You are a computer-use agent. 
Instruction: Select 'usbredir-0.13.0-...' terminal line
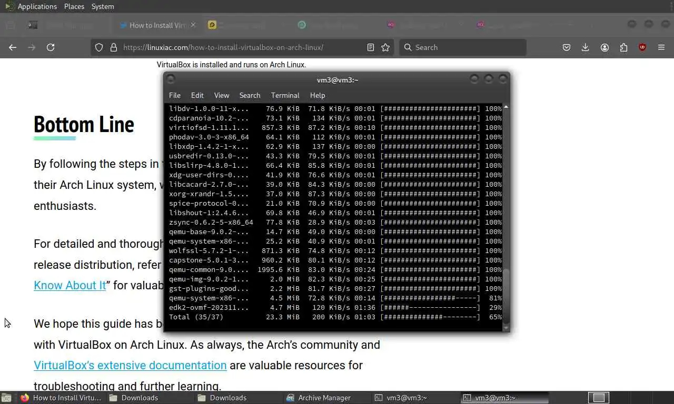335,156
